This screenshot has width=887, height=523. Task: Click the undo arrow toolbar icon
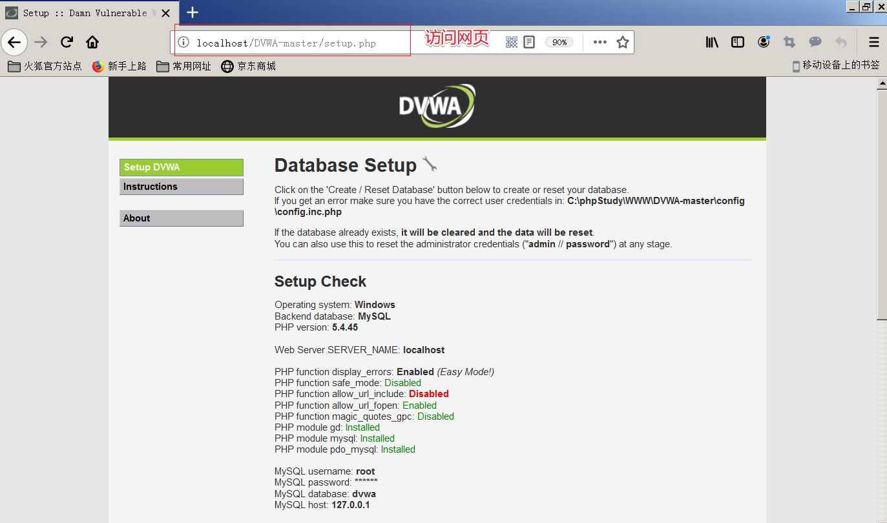click(x=841, y=42)
